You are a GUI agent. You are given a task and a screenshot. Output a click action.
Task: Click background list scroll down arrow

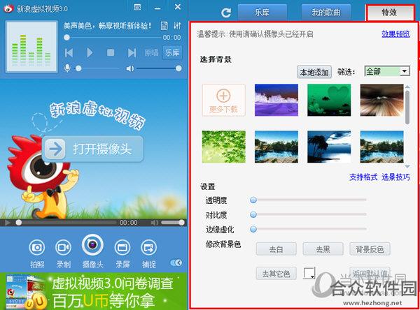(x=407, y=166)
